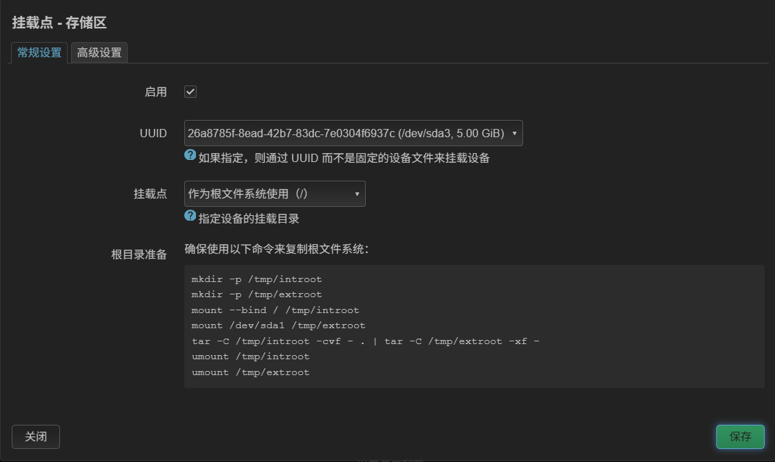775x462 pixels.
Task: Click the 'mount --bind / /tmp/introot' line
Action: click(275, 310)
